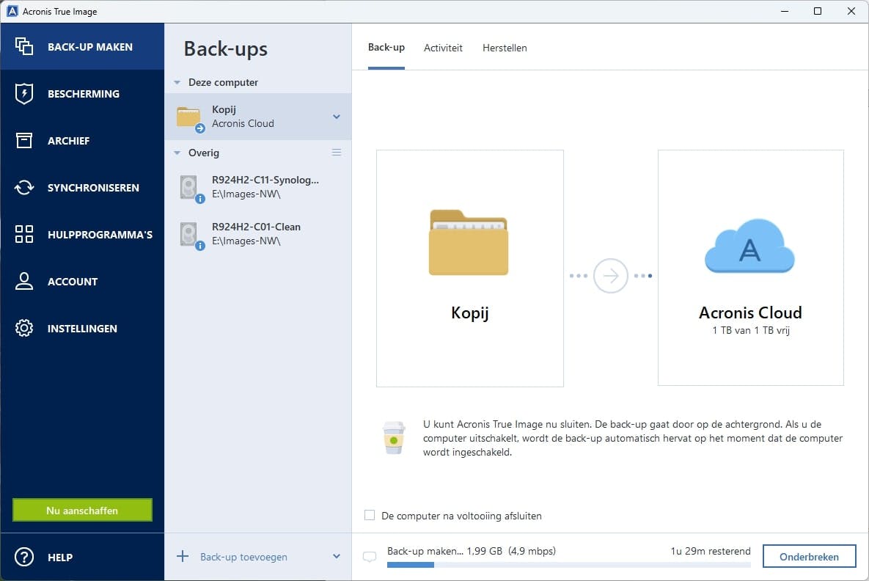Click the Help question mark icon

23,557
